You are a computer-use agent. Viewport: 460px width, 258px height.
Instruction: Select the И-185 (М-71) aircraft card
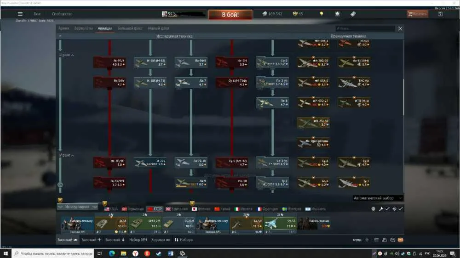click(150, 83)
